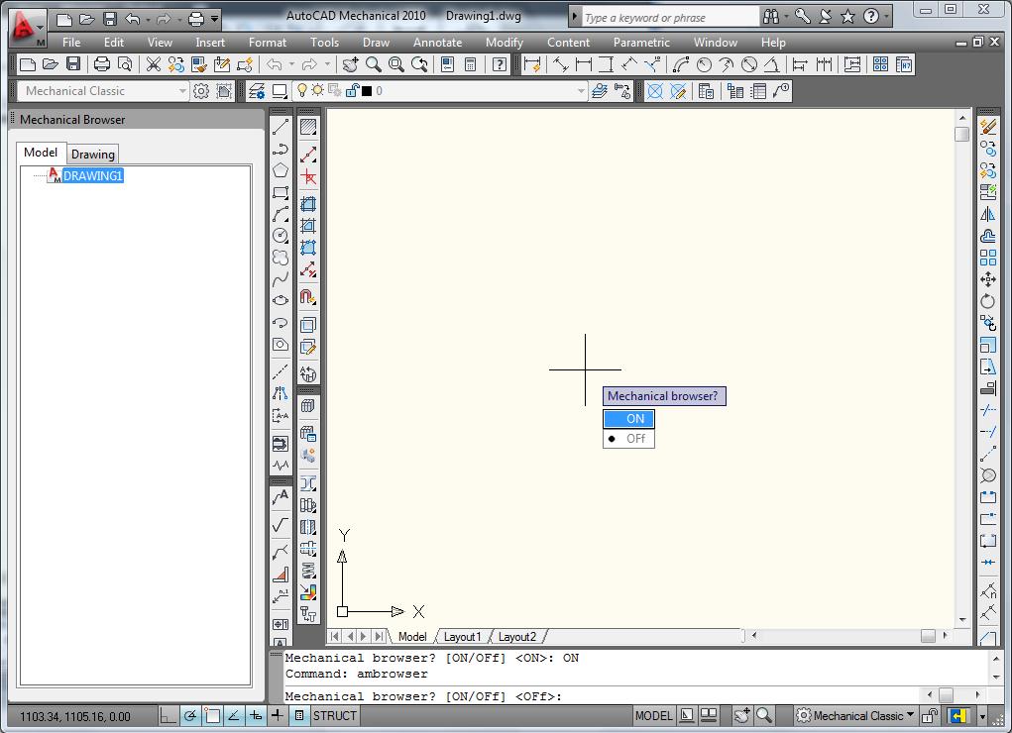Click the last layout tab navigation arrow

pyautogui.click(x=380, y=636)
